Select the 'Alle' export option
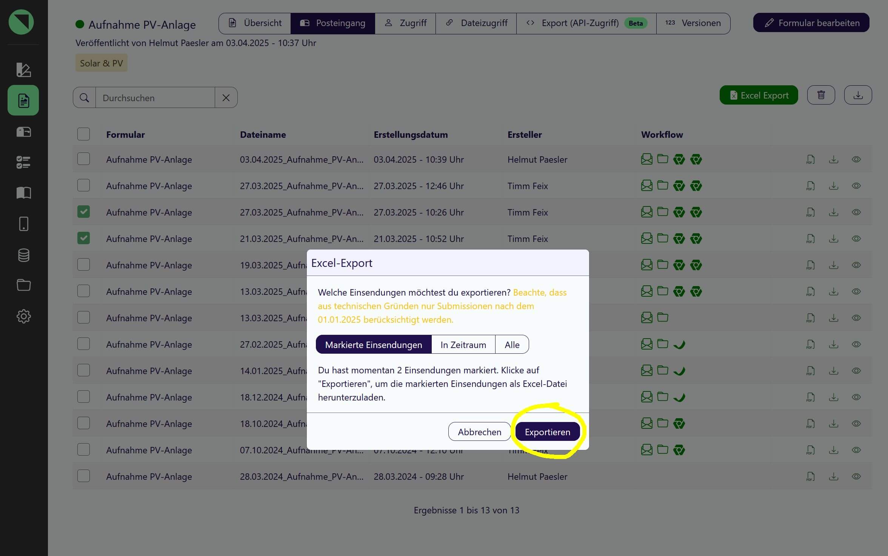Viewport: 888px width, 556px height. 512,345
